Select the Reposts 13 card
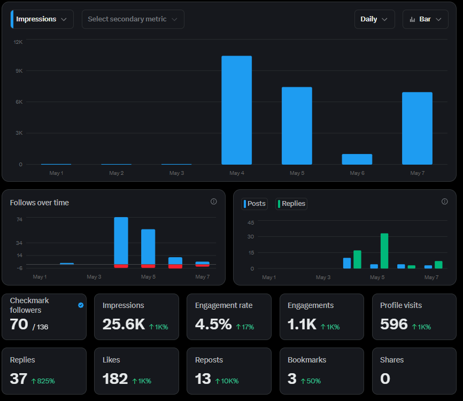The height and width of the screenshot is (401, 463). pyautogui.click(x=229, y=371)
